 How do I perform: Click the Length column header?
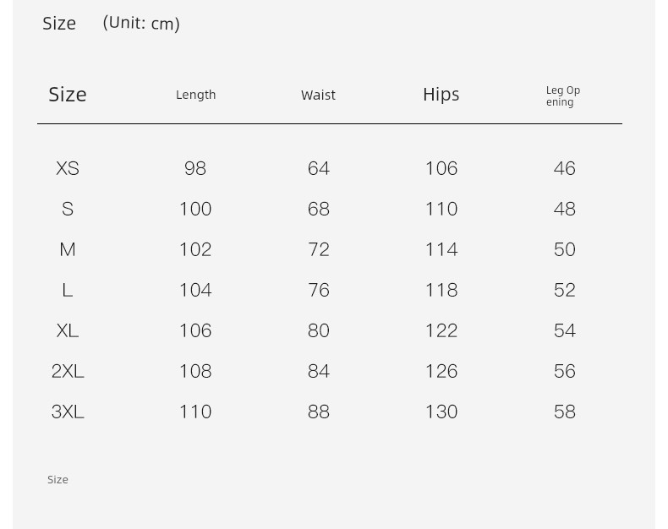[195, 95]
